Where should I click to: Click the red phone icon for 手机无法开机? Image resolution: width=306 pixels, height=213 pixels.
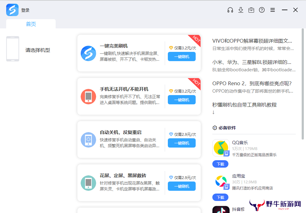pos(88,97)
